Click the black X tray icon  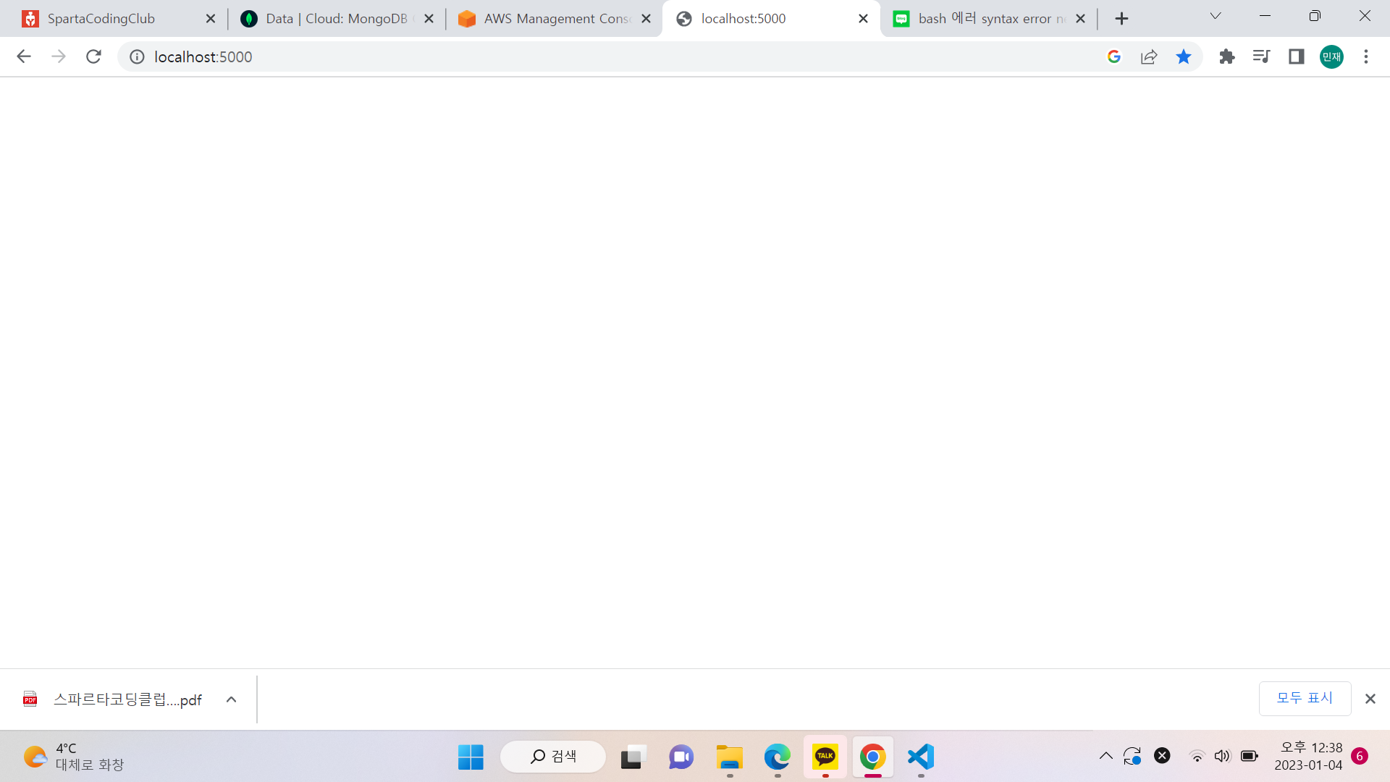(x=1162, y=756)
